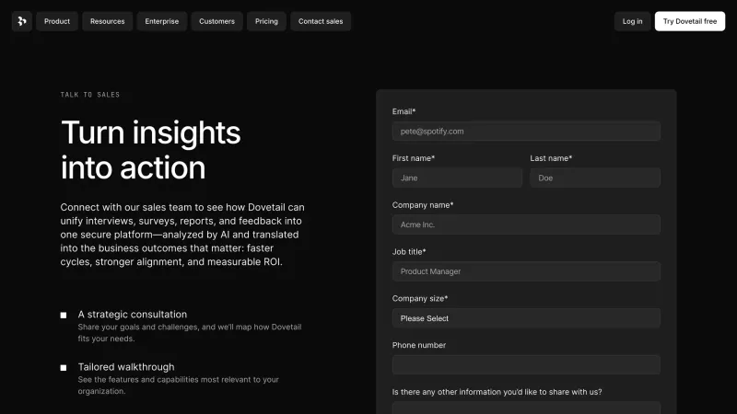Screen dimensions: 737x414
Task: Focus the Email input field
Action: coord(526,132)
